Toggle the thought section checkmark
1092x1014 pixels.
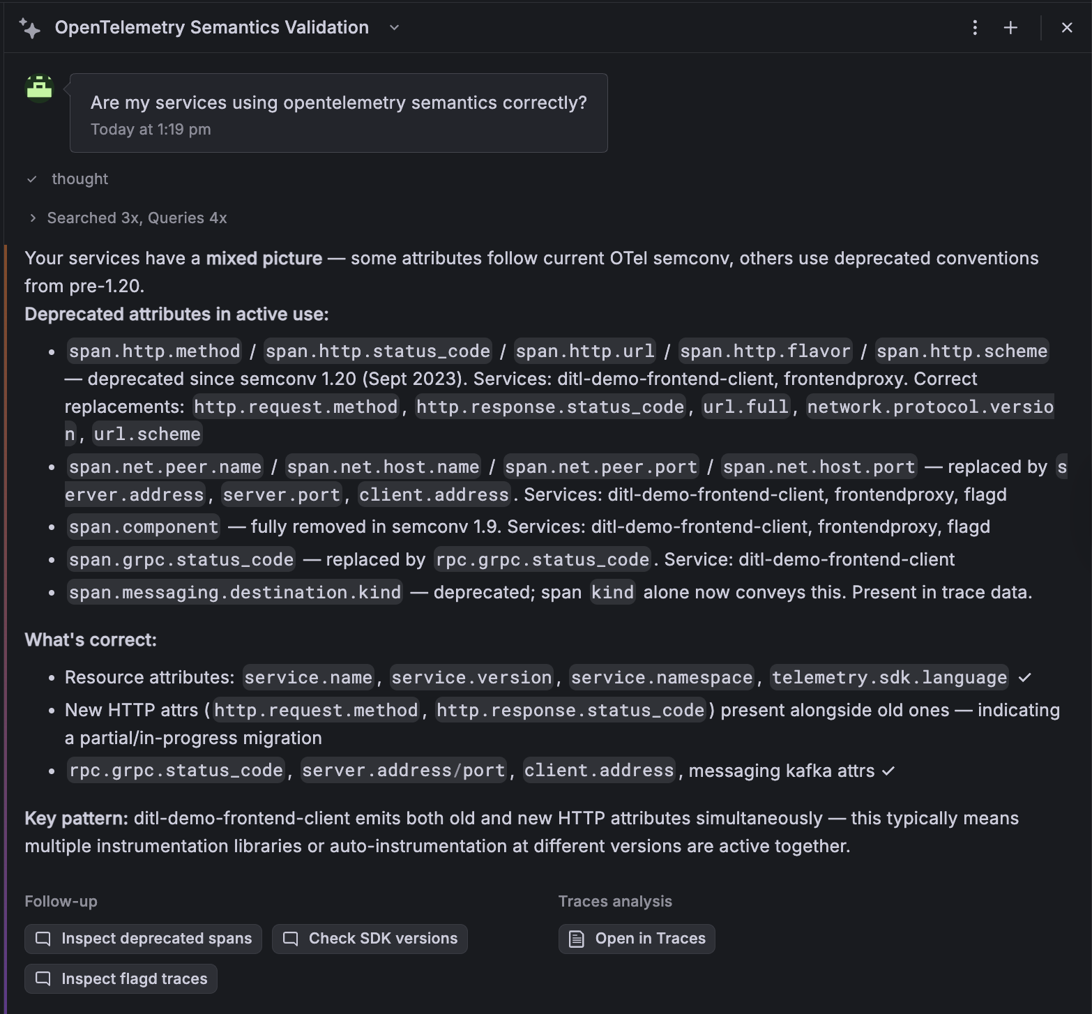click(32, 179)
